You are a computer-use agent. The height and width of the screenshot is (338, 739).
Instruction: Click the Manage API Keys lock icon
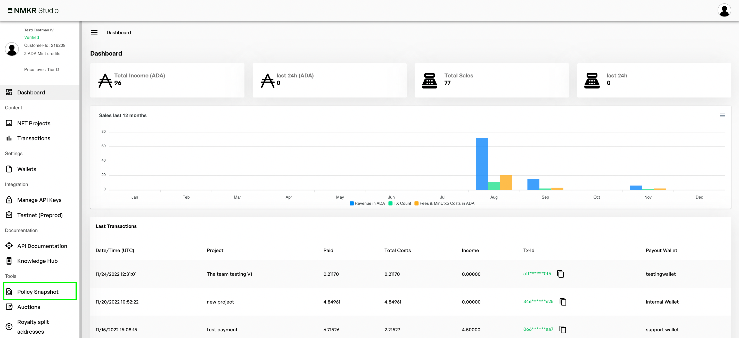coord(9,200)
